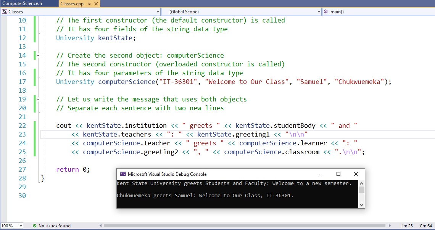This screenshot has height=230, width=435.
Task: Click "learner" member on line 24
Action: pos(314,143)
